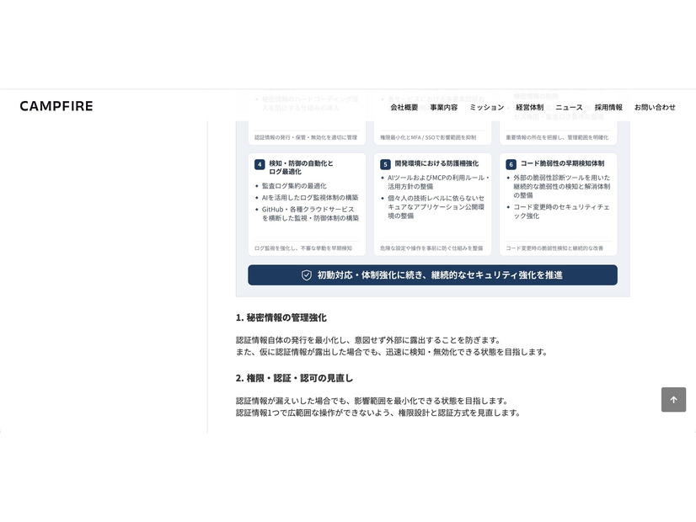
Task: Click bullet 個々人の技術レベルに依らない
Action: 436,206
